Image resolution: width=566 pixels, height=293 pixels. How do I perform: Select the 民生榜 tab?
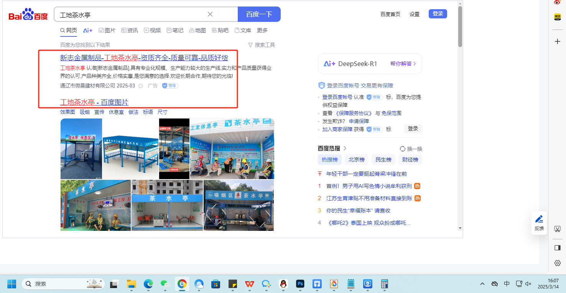pyautogui.click(x=383, y=160)
